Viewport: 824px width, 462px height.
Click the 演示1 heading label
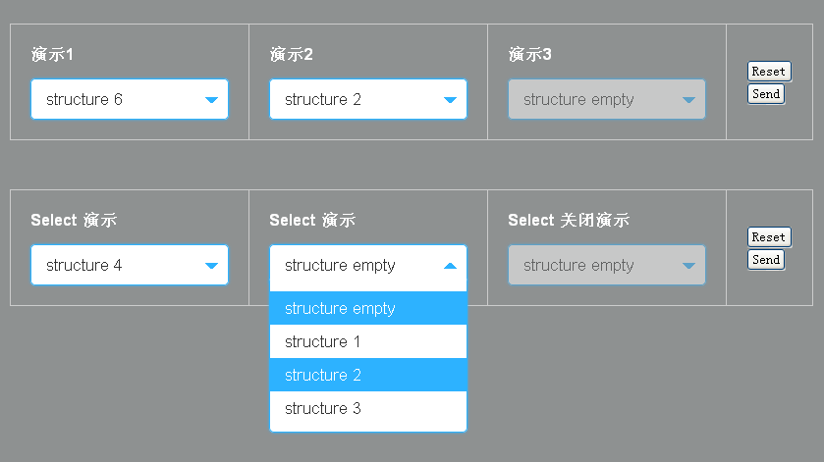(x=53, y=55)
